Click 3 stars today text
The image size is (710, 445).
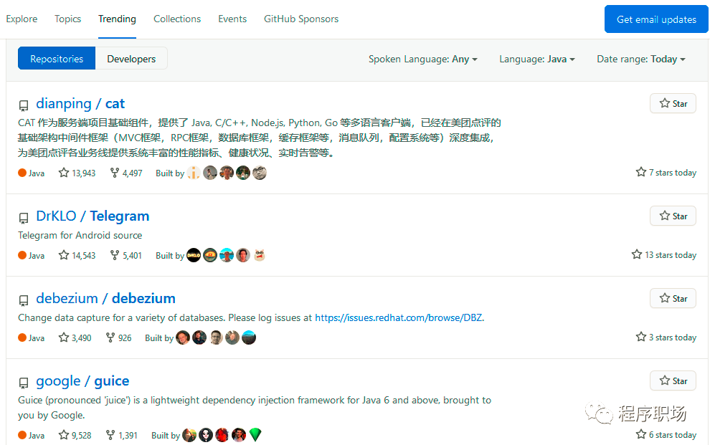[666, 337]
